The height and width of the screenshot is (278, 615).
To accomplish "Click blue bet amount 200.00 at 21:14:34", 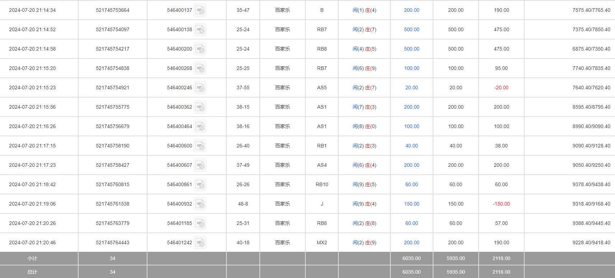I will 411,10.
